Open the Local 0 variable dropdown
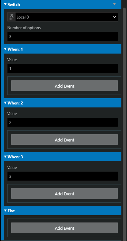Image resolution: width=127 pixels, height=241 pixels. coord(66,17)
